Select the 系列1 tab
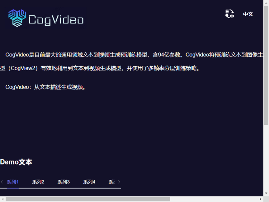 point(13,182)
